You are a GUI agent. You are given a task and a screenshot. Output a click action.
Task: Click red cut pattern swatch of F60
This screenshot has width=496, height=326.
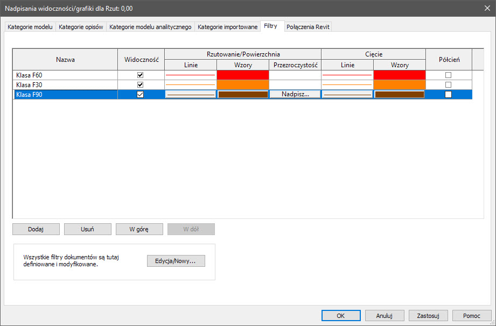(399, 75)
